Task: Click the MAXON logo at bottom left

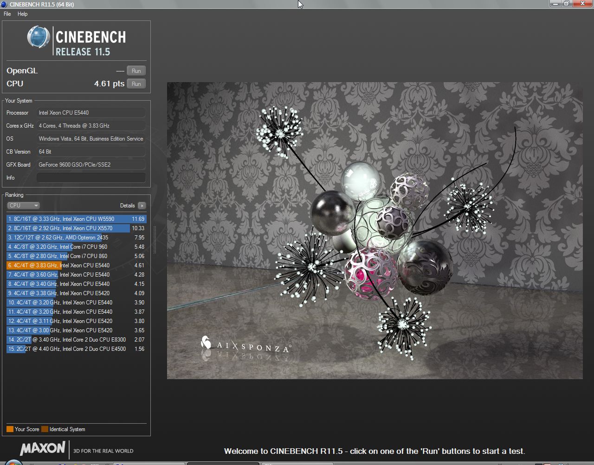Action: click(43, 449)
